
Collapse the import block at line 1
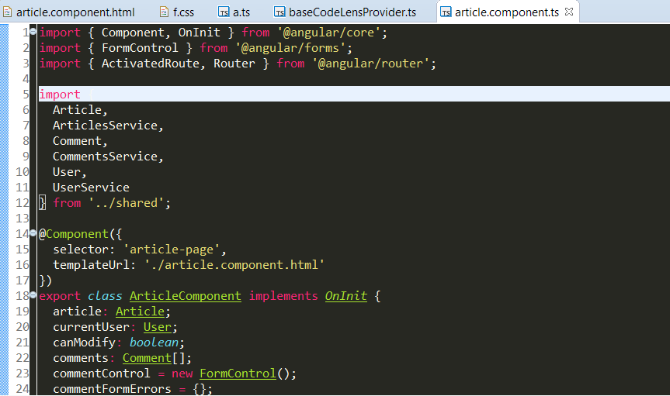pyautogui.click(x=33, y=31)
